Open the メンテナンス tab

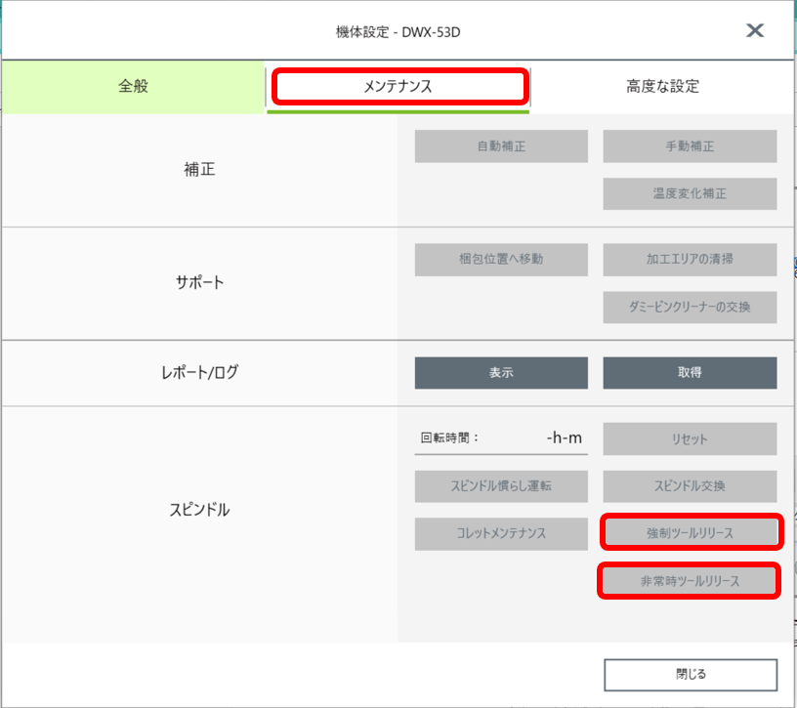pos(398,86)
